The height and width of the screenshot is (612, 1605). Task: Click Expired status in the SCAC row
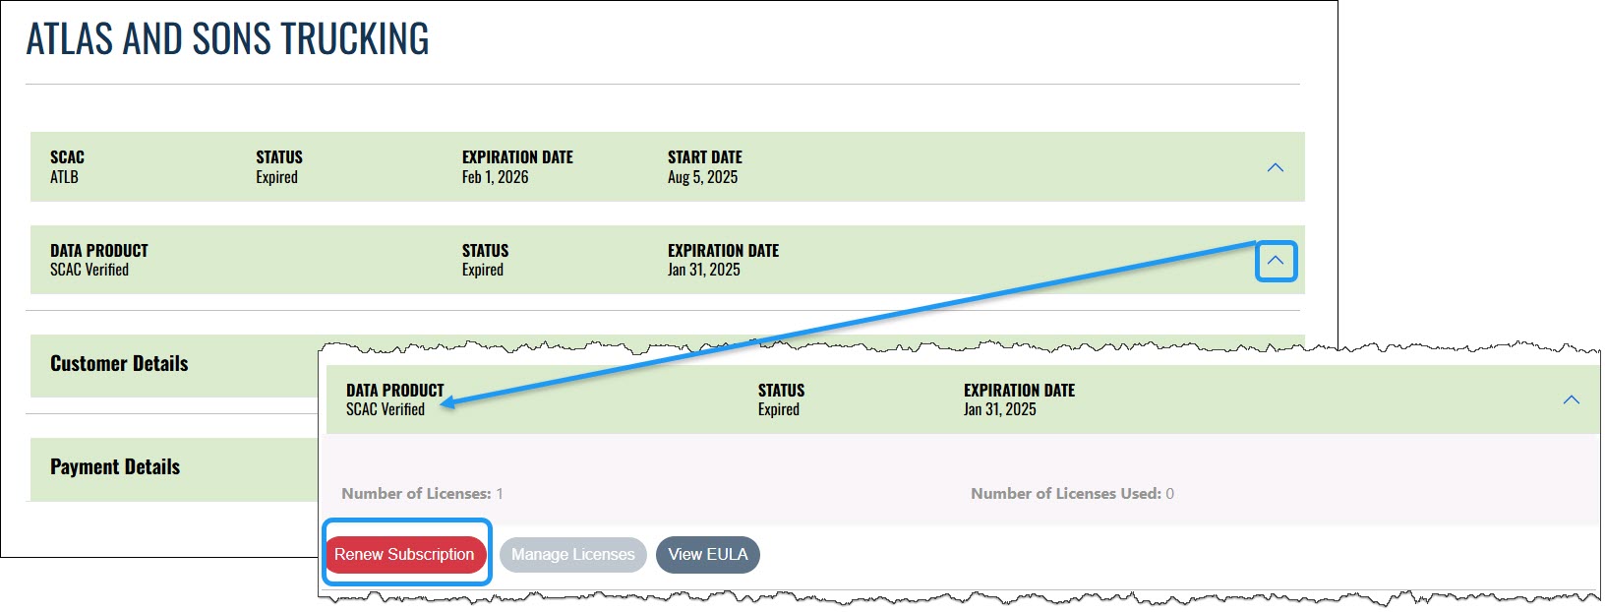tap(276, 178)
